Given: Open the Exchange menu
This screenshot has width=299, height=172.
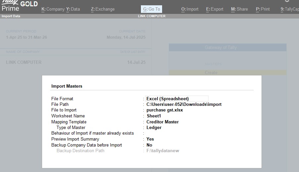Looking at the screenshot, I should point(103,9).
